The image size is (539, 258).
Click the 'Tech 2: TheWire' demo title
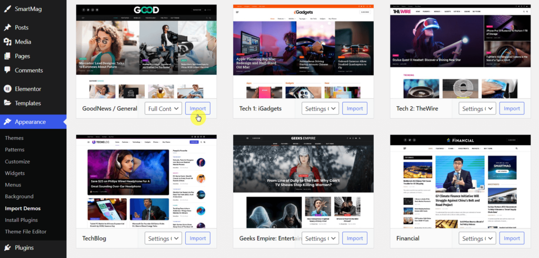[x=417, y=108]
